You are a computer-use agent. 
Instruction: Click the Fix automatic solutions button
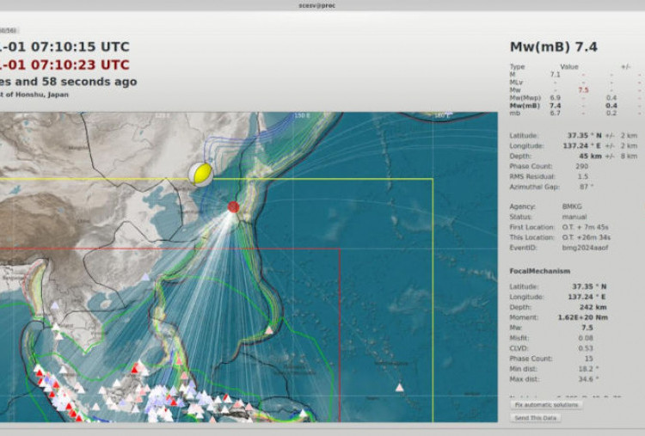tap(546, 405)
